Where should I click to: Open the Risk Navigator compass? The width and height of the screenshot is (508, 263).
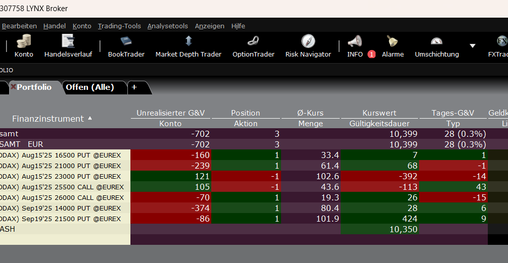[x=308, y=42]
